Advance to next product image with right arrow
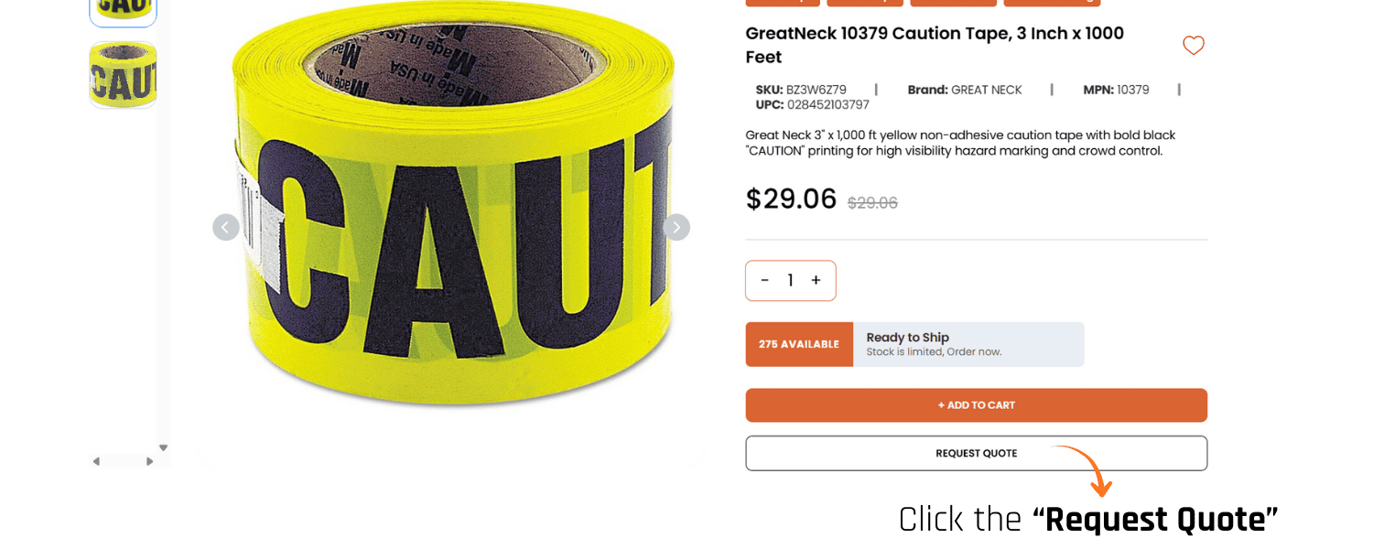Viewport: 1373px width, 549px height. pyautogui.click(x=676, y=227)
